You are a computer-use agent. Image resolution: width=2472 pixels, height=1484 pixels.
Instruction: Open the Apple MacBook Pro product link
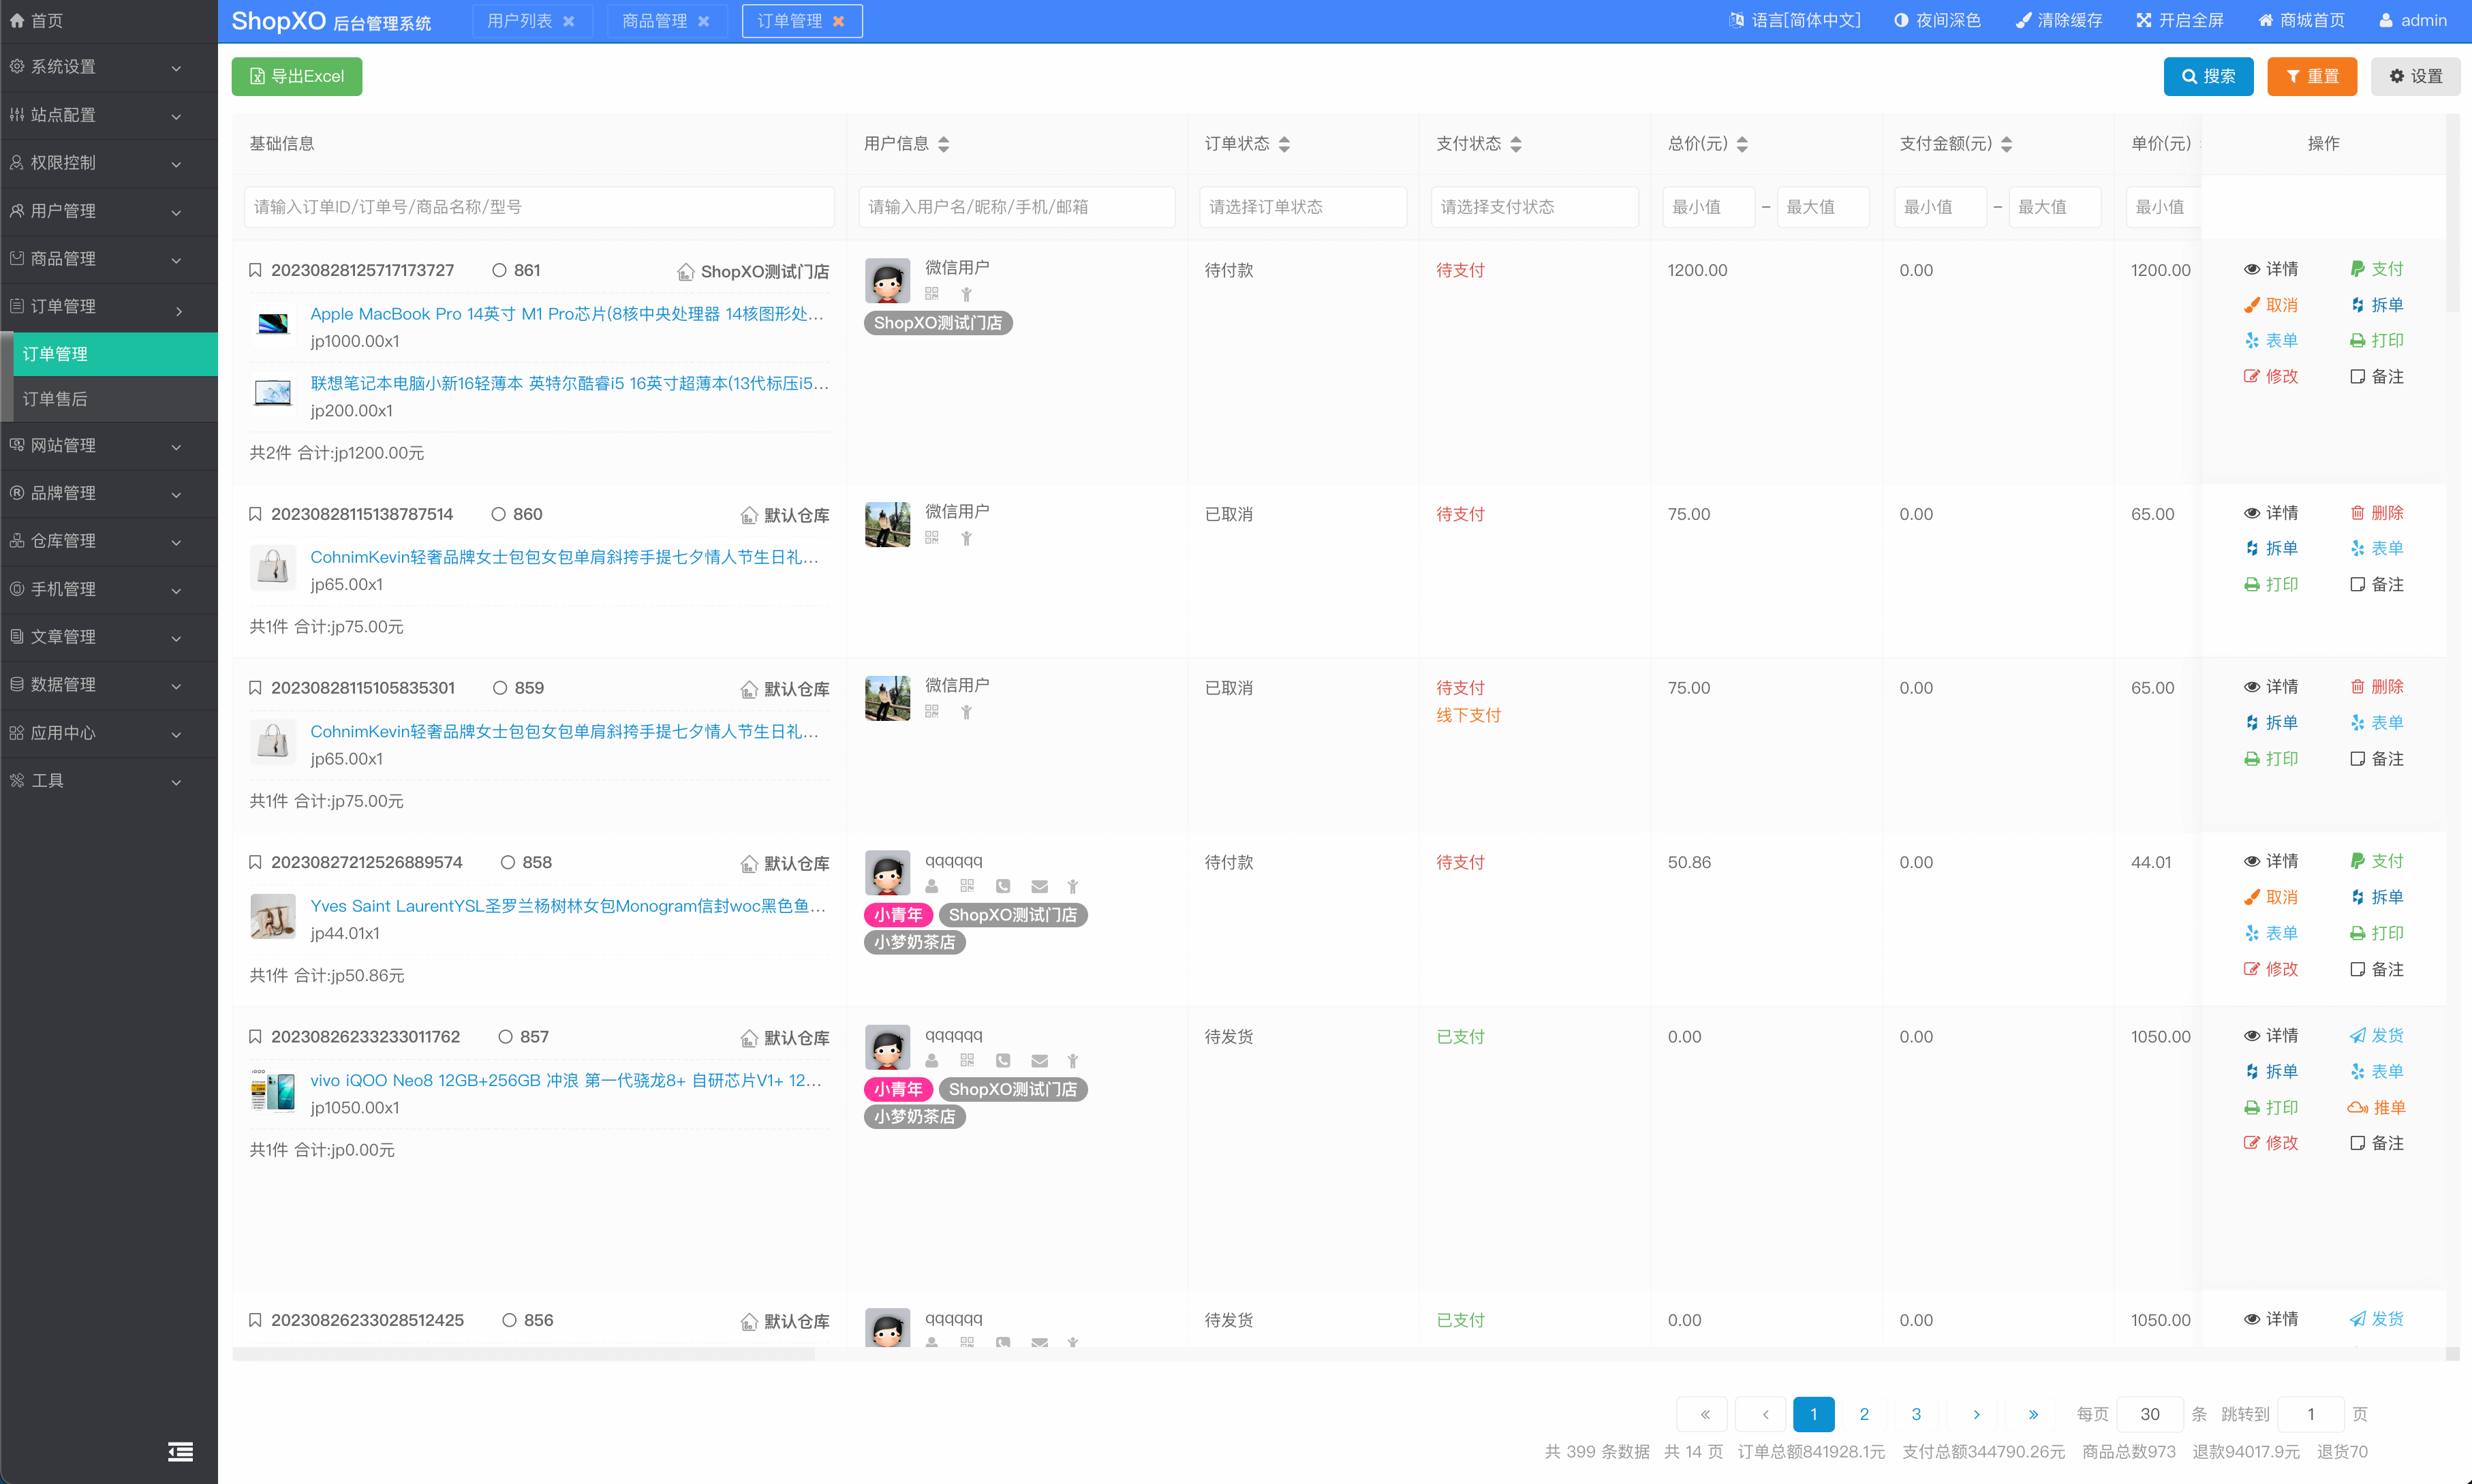[566, 314]
